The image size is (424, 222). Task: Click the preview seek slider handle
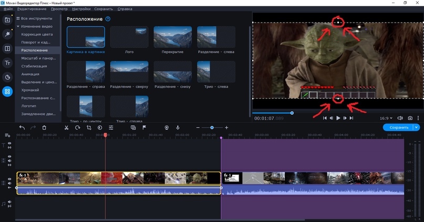pos(292,113)
